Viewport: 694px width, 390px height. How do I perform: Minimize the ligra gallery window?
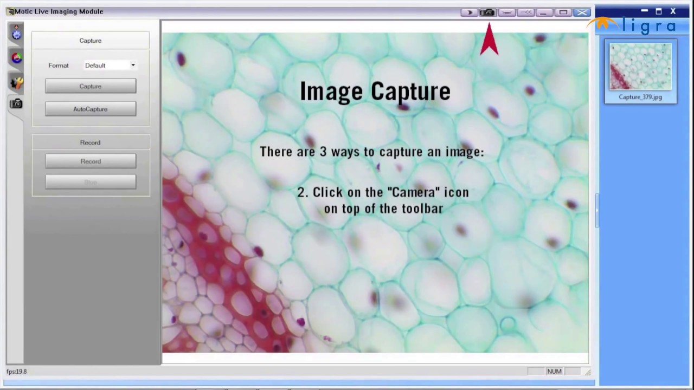click(x=644, y=11)
